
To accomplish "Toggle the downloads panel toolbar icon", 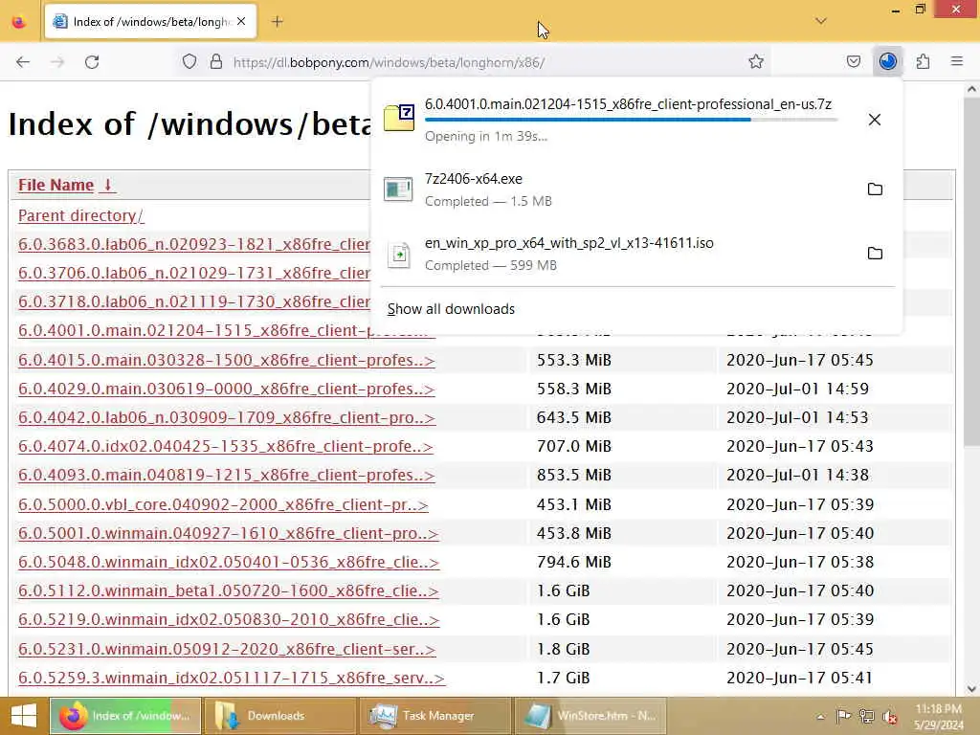I will pos(888,61).
